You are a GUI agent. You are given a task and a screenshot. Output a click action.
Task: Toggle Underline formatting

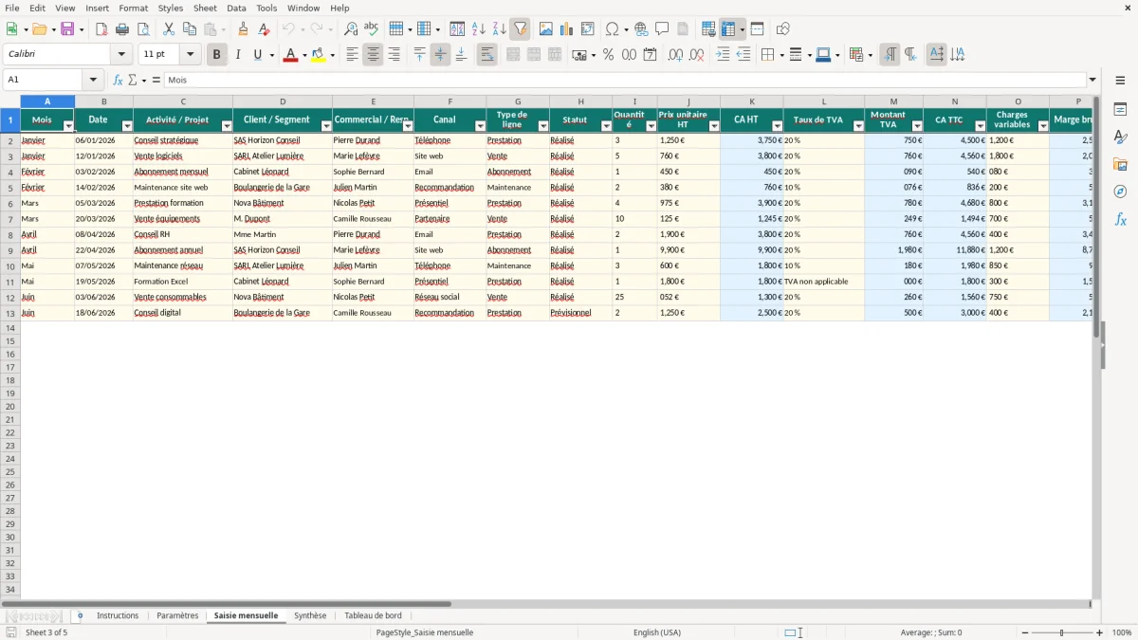(x=258, y=55)
